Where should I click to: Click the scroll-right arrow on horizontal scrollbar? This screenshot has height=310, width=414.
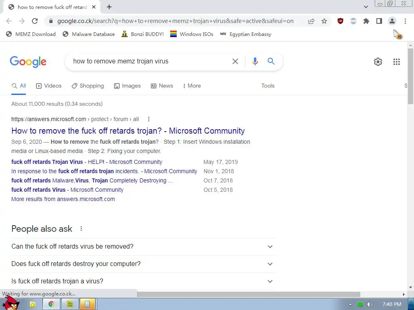tap(404, 294)
